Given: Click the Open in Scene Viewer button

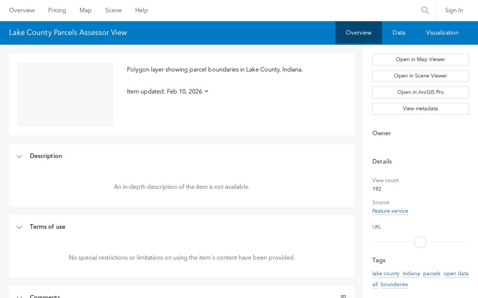Looking at the screenshot, I should [420, 76].
